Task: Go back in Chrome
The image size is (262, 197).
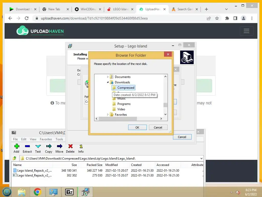Action: tap(10, 18)
